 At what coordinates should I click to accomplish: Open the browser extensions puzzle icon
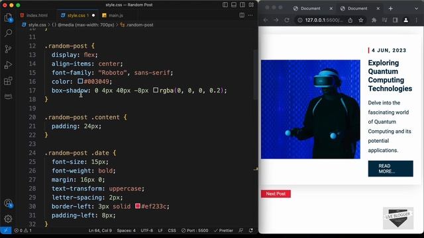point(374,20)
